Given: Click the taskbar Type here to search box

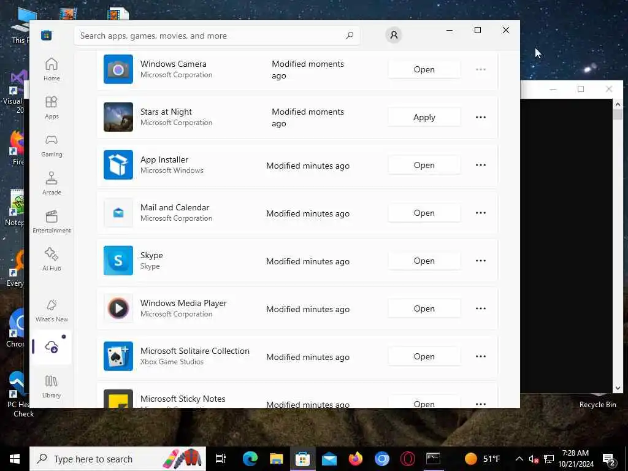Looking at the screenshot, I should tap(118, 459).
